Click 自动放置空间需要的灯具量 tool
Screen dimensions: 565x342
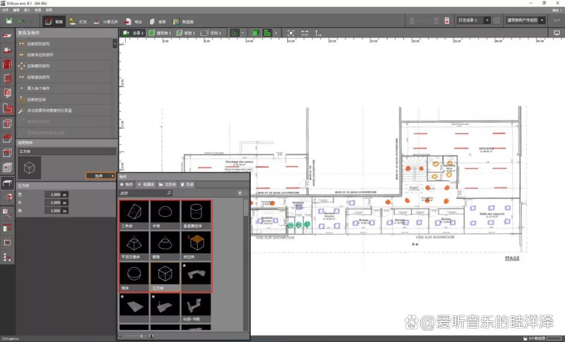65,111
